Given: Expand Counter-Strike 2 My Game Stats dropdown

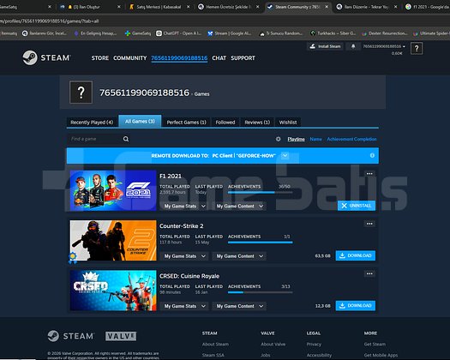Looking at the screenshot, I should [x=185, y=256].
